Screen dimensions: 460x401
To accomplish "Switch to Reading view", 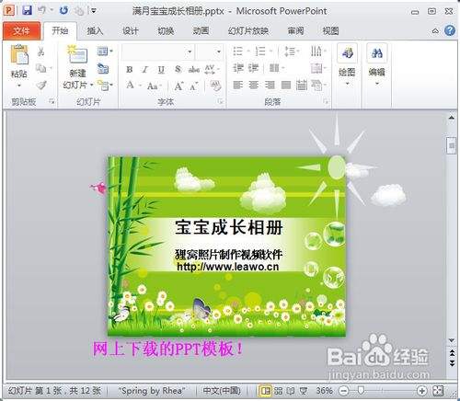I will point(291,391).
